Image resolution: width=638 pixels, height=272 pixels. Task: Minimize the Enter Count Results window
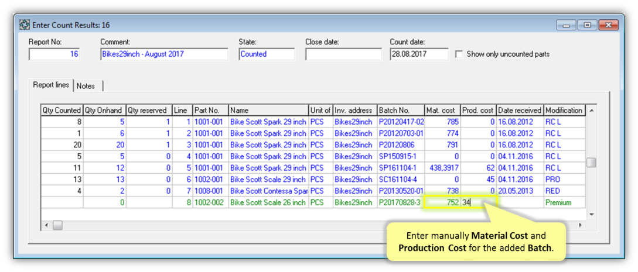(566, 25)
